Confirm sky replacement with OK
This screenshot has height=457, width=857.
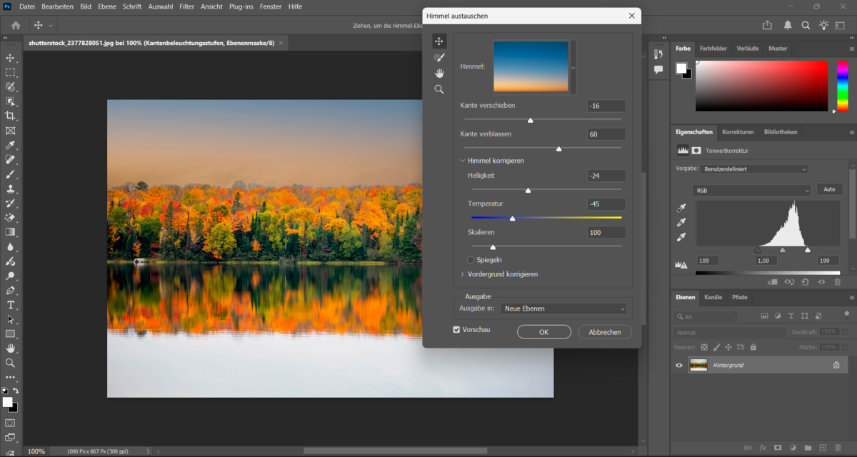pyautogui.click(x=543, y=331)
